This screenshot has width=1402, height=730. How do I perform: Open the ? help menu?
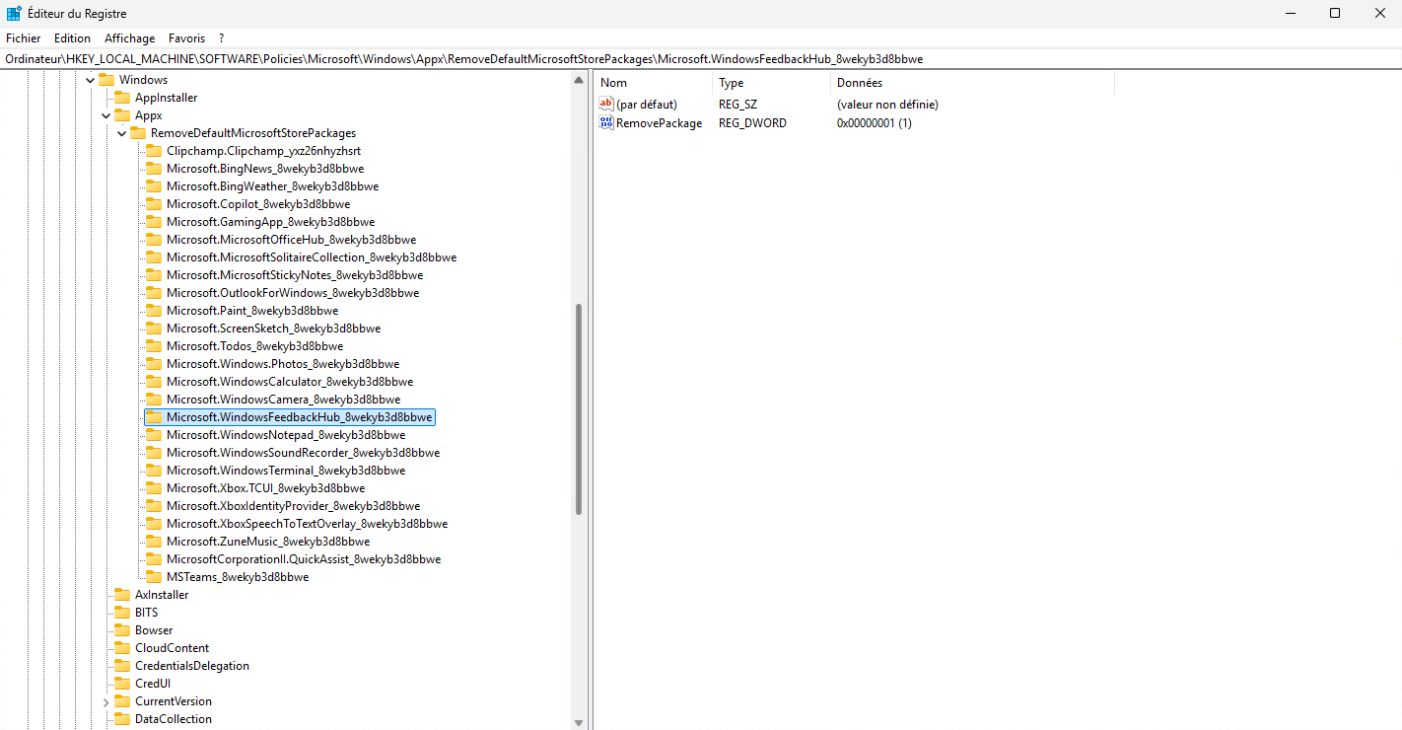tap(221, 38)
